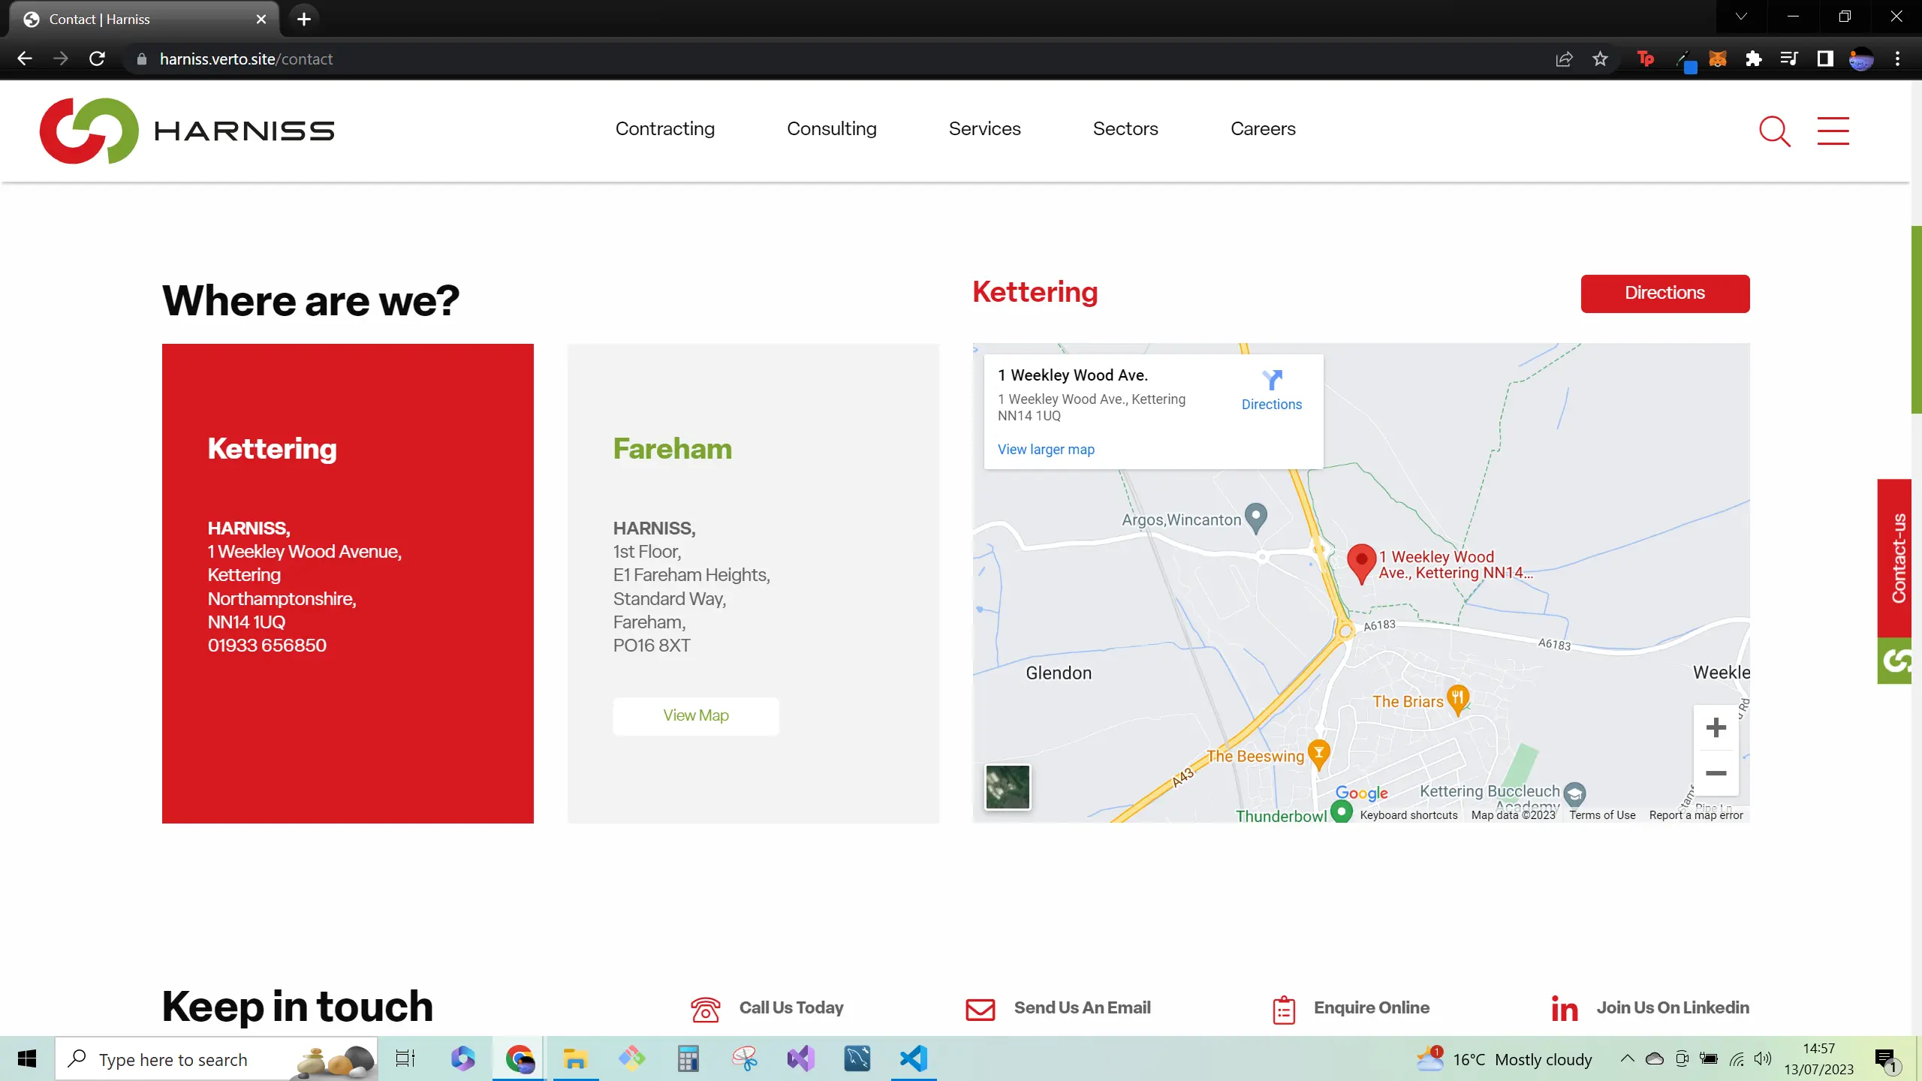Open File Explorer from the taskbar
This screenshot has width=1922, height=1081.
tap(575, 1058)
